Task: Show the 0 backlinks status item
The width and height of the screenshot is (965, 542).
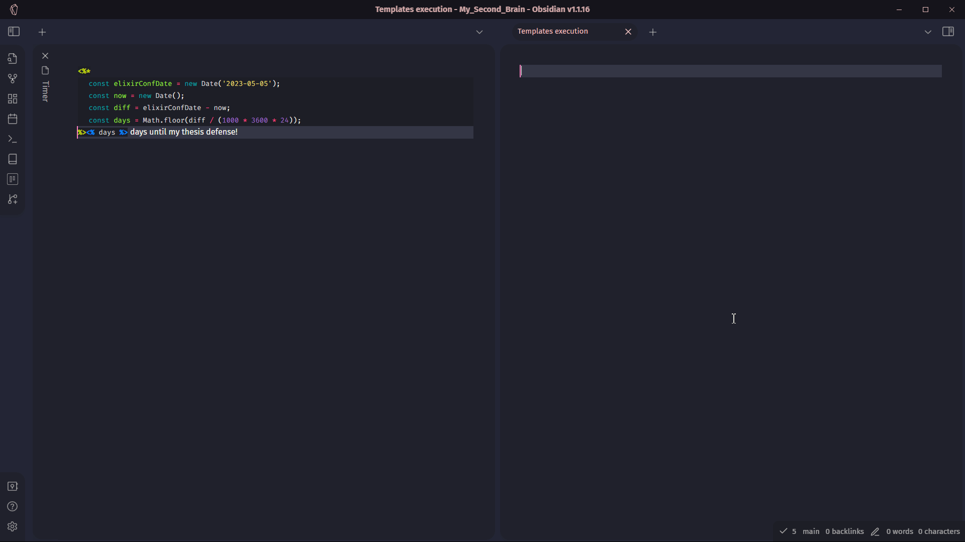Action: (x=844, y=531)
